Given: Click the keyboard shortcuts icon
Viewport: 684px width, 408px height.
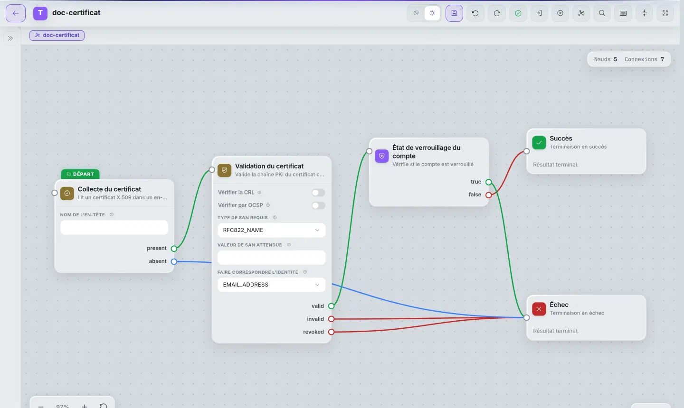Looking at the screenshot, I should [623, 13].
